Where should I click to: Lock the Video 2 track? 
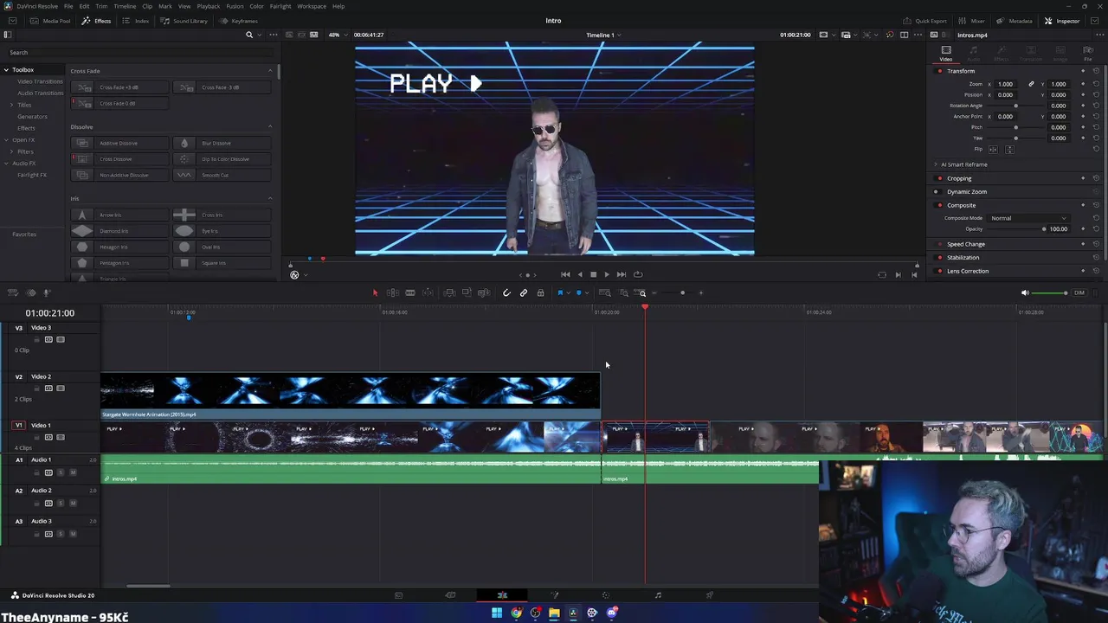click(x=36, y=389)
